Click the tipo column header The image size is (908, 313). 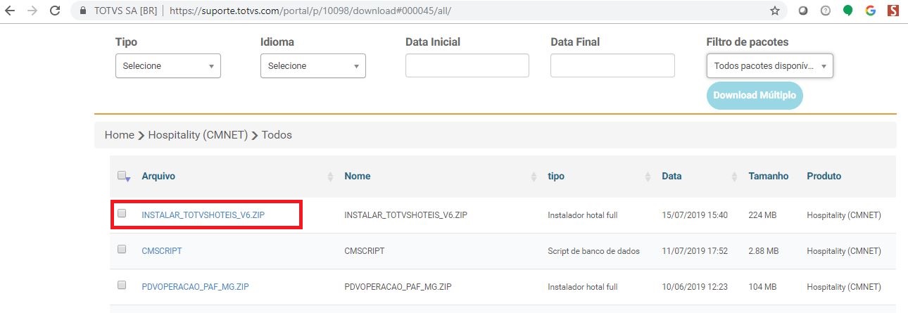(x=556, y=176)
